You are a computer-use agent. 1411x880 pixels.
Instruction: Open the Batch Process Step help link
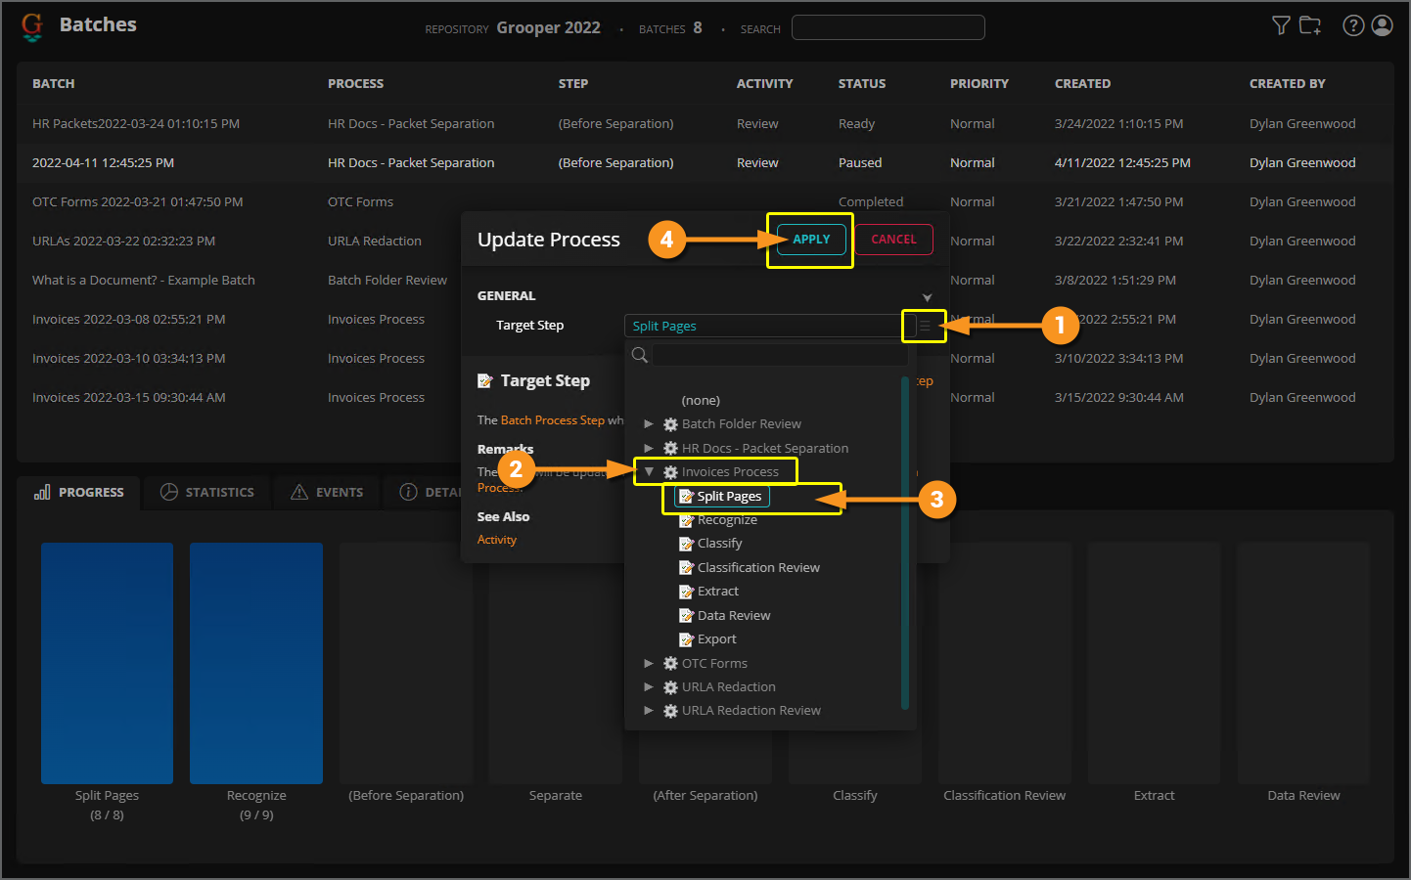[553, 420]
